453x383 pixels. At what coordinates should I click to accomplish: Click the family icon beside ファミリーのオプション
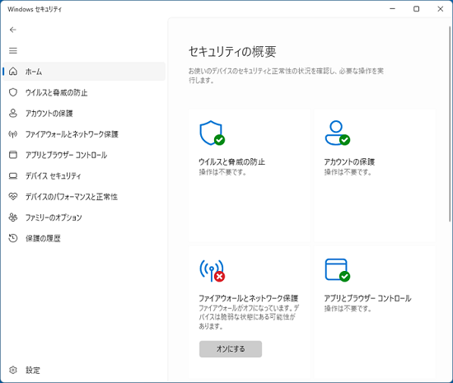13,217
